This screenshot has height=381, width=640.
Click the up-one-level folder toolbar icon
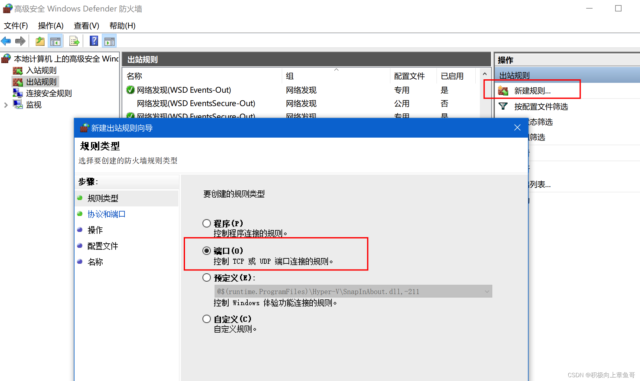pos(40,41)
